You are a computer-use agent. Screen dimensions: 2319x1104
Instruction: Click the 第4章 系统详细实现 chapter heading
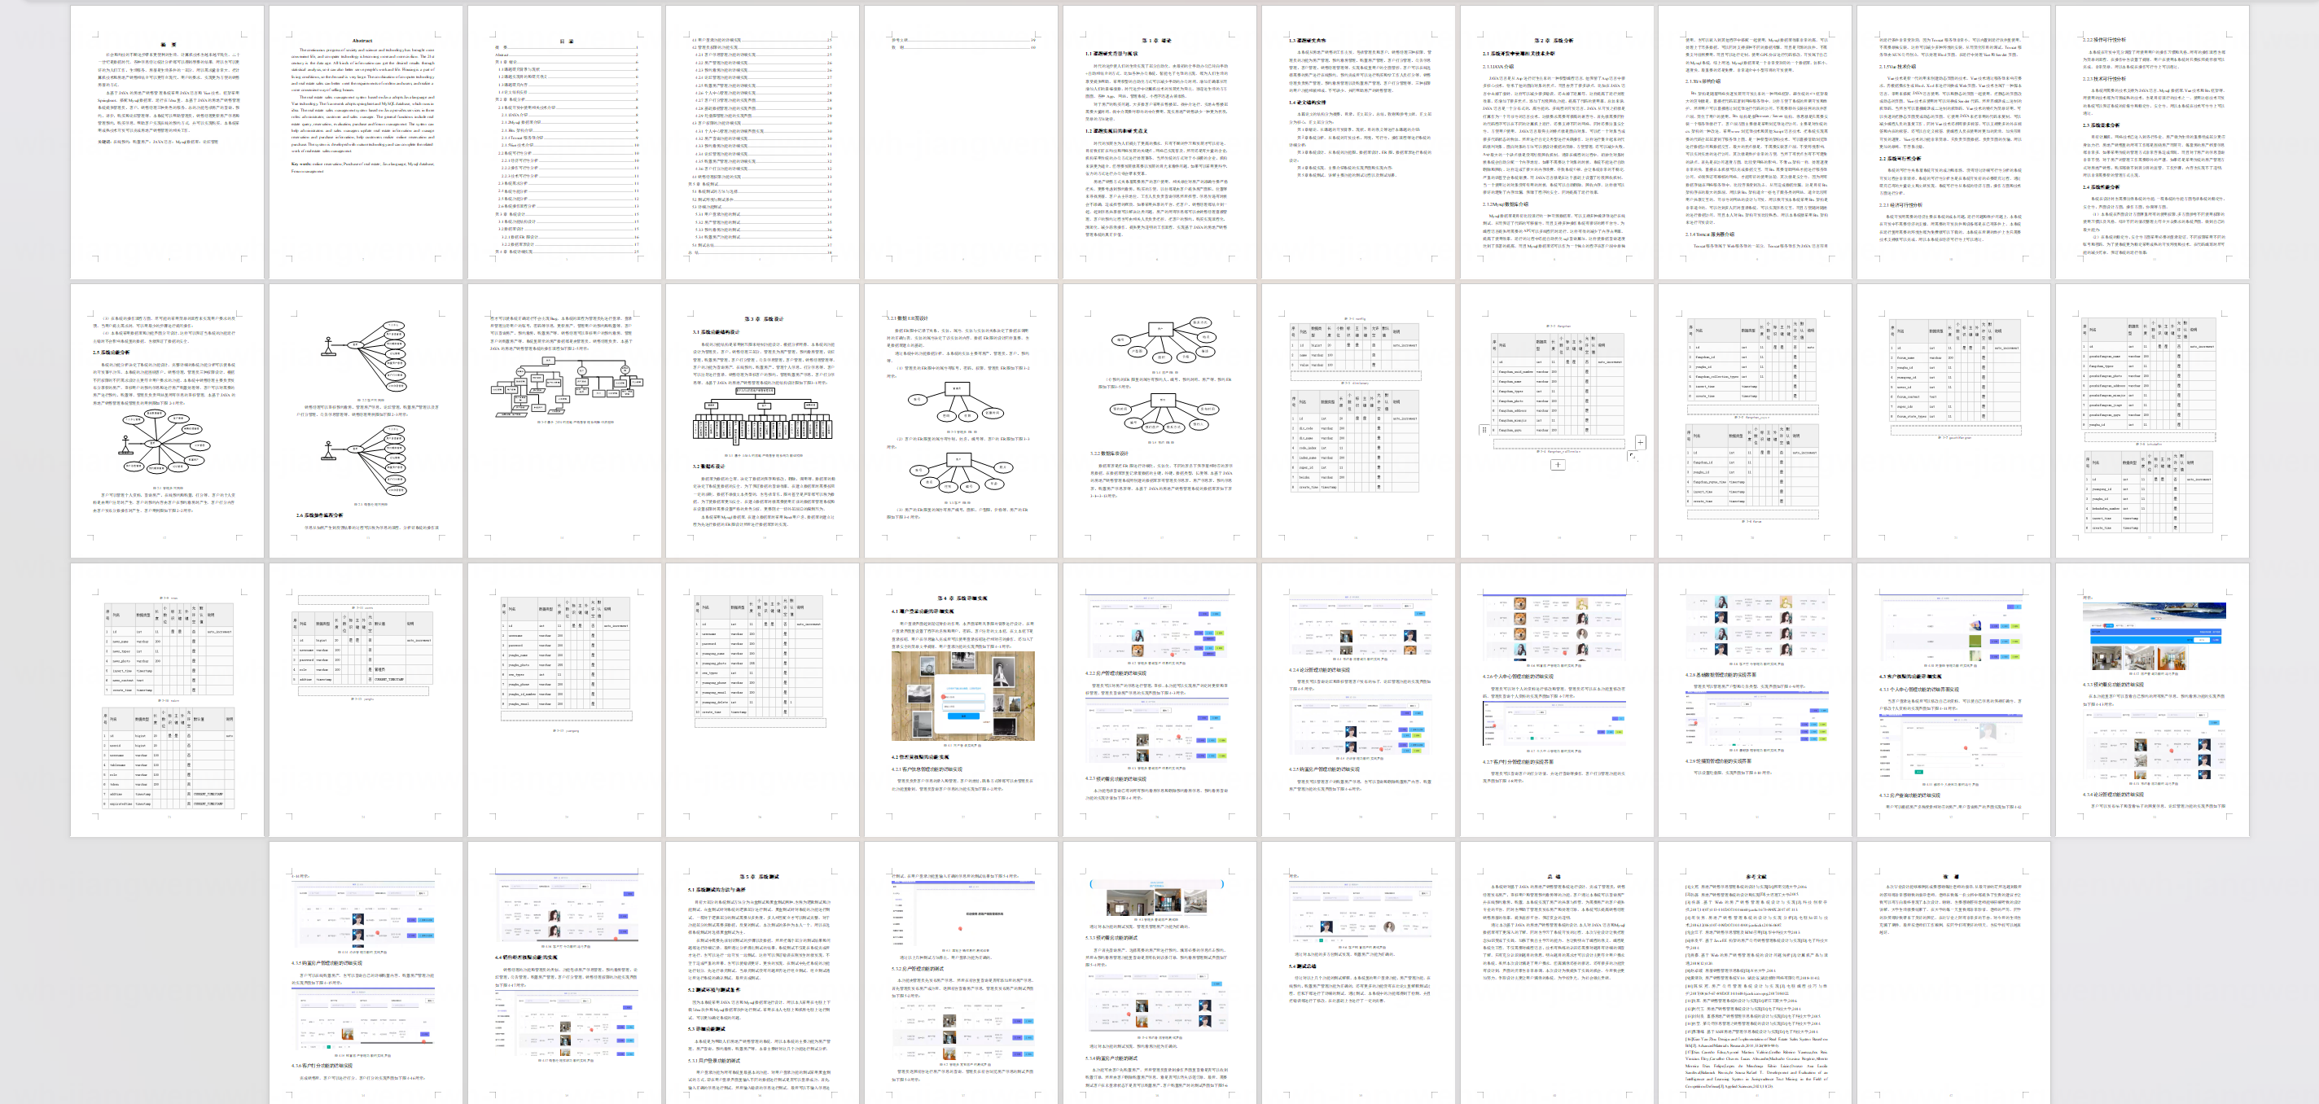pos(962,598)
